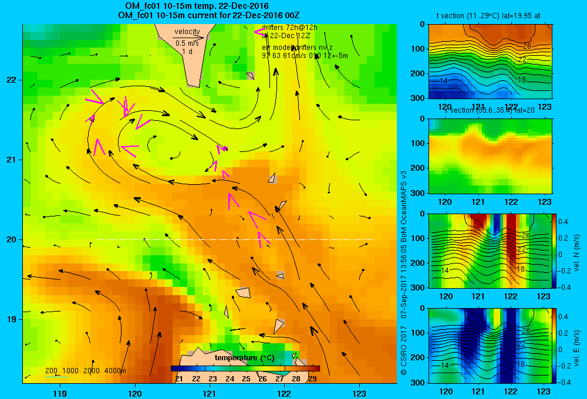Click 'drifters 72h@12h' annotation

(x=290, y=28)
